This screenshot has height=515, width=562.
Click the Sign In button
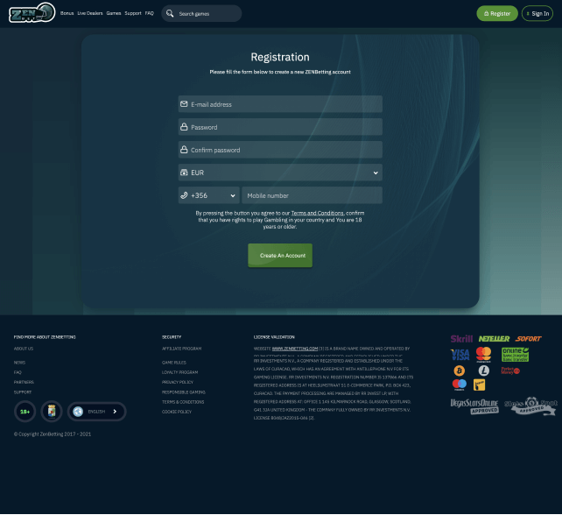coord(537,14)
